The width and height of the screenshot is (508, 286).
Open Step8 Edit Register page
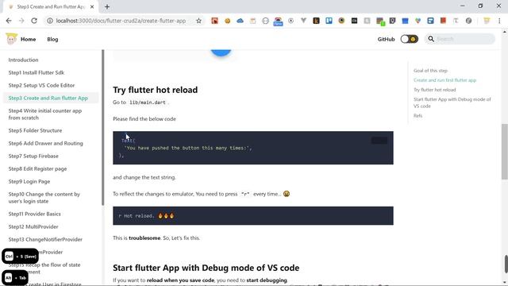(x=37, y=168)
